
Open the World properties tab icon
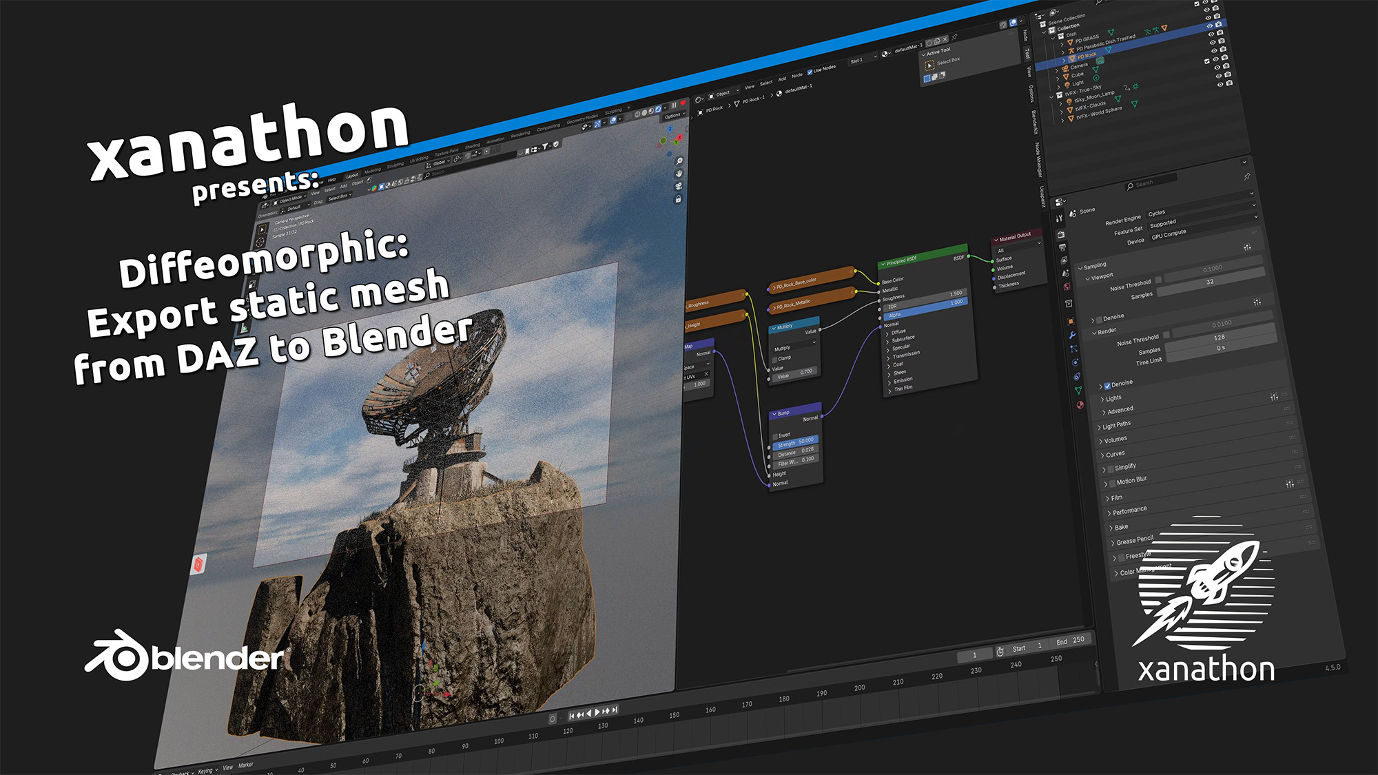tap(1067, 286)
